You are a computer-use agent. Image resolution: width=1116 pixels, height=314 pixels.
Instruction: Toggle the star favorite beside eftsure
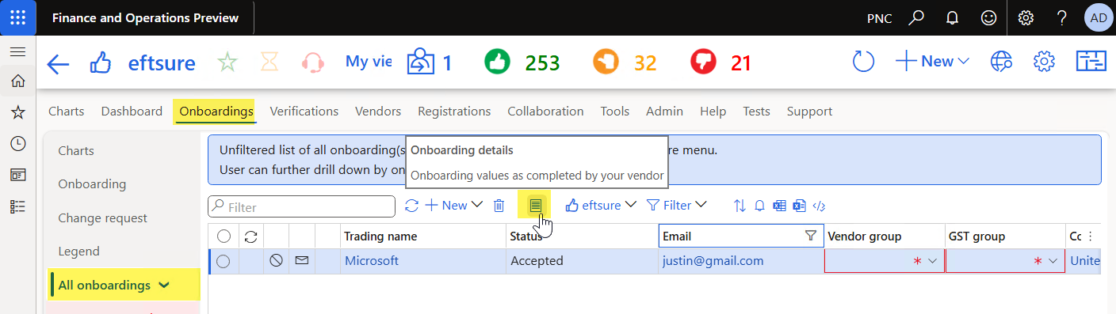(x=228, y=62)
